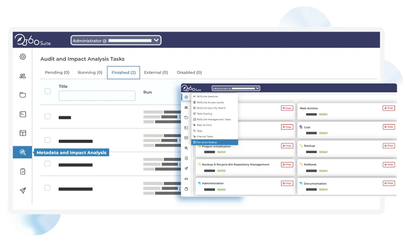This screenshot has width=405, height=241.
Task: Open the Administrator dropdown in the small overlay window
Action: 236,88
